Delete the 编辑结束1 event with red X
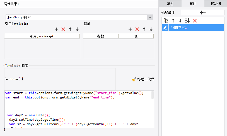This screenshot has width=227, height=136. click(x=195, y=21)
